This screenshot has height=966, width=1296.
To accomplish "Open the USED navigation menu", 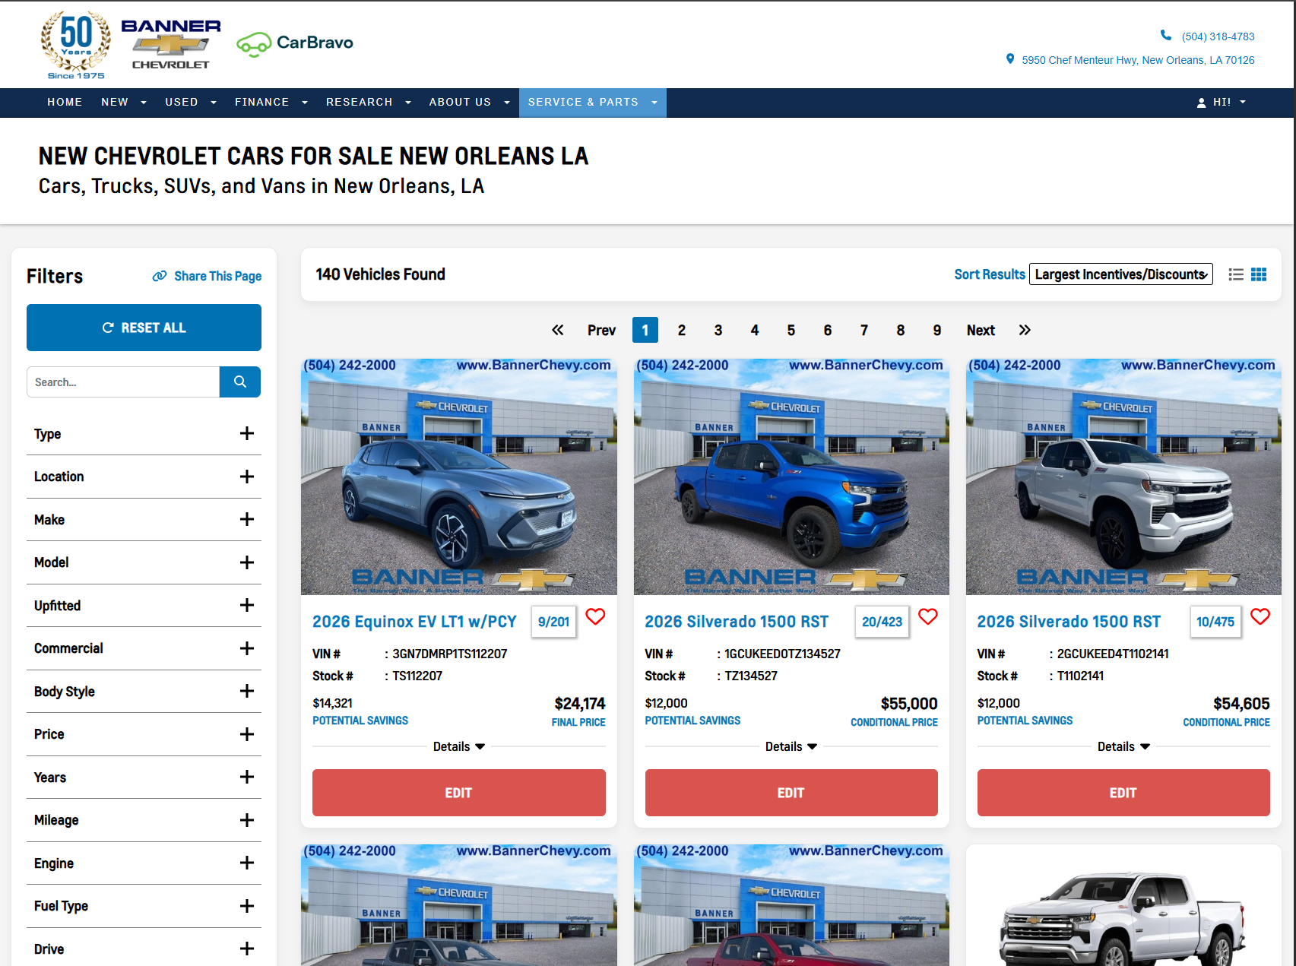I will (x=190, y=102).
